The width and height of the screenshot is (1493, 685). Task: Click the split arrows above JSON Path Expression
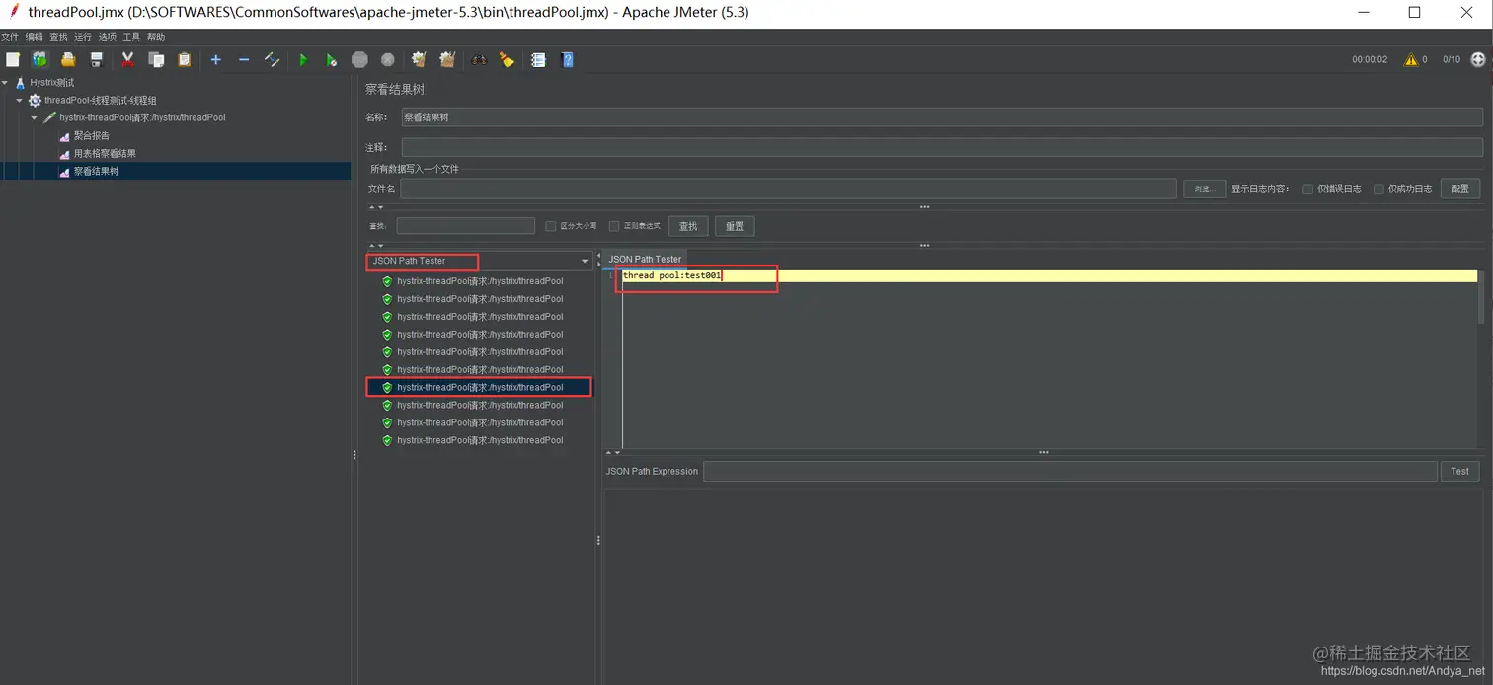[x=613, y=453]
